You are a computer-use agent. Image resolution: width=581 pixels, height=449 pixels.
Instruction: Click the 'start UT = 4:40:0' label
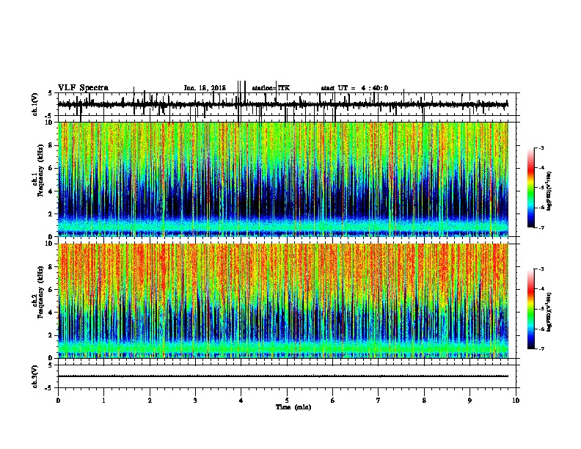coord(354,88)
